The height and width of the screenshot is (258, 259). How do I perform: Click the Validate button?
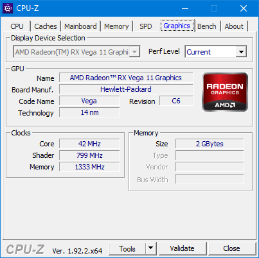tap(183, 248)
